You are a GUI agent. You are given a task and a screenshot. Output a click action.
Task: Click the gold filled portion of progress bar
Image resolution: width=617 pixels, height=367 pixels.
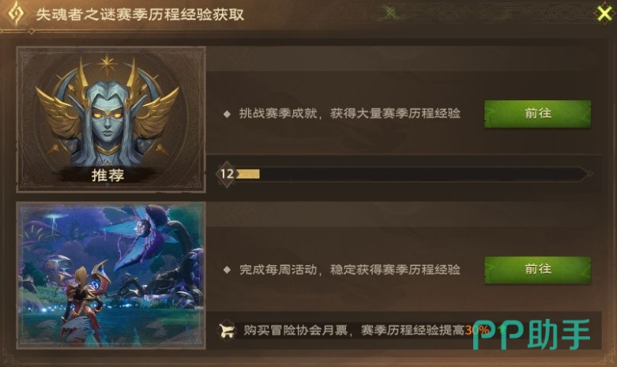(x=248, y=174)
